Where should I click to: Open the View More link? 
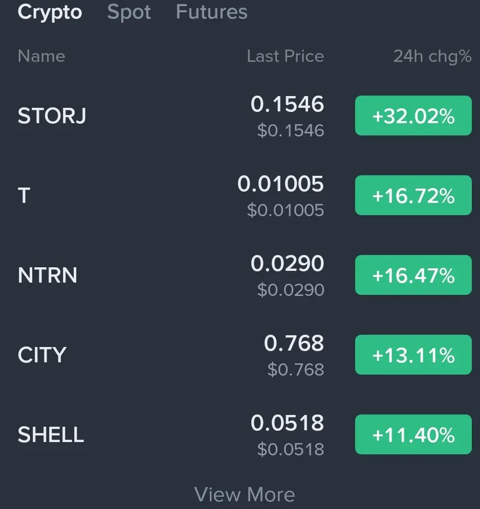tap(244, 494)
